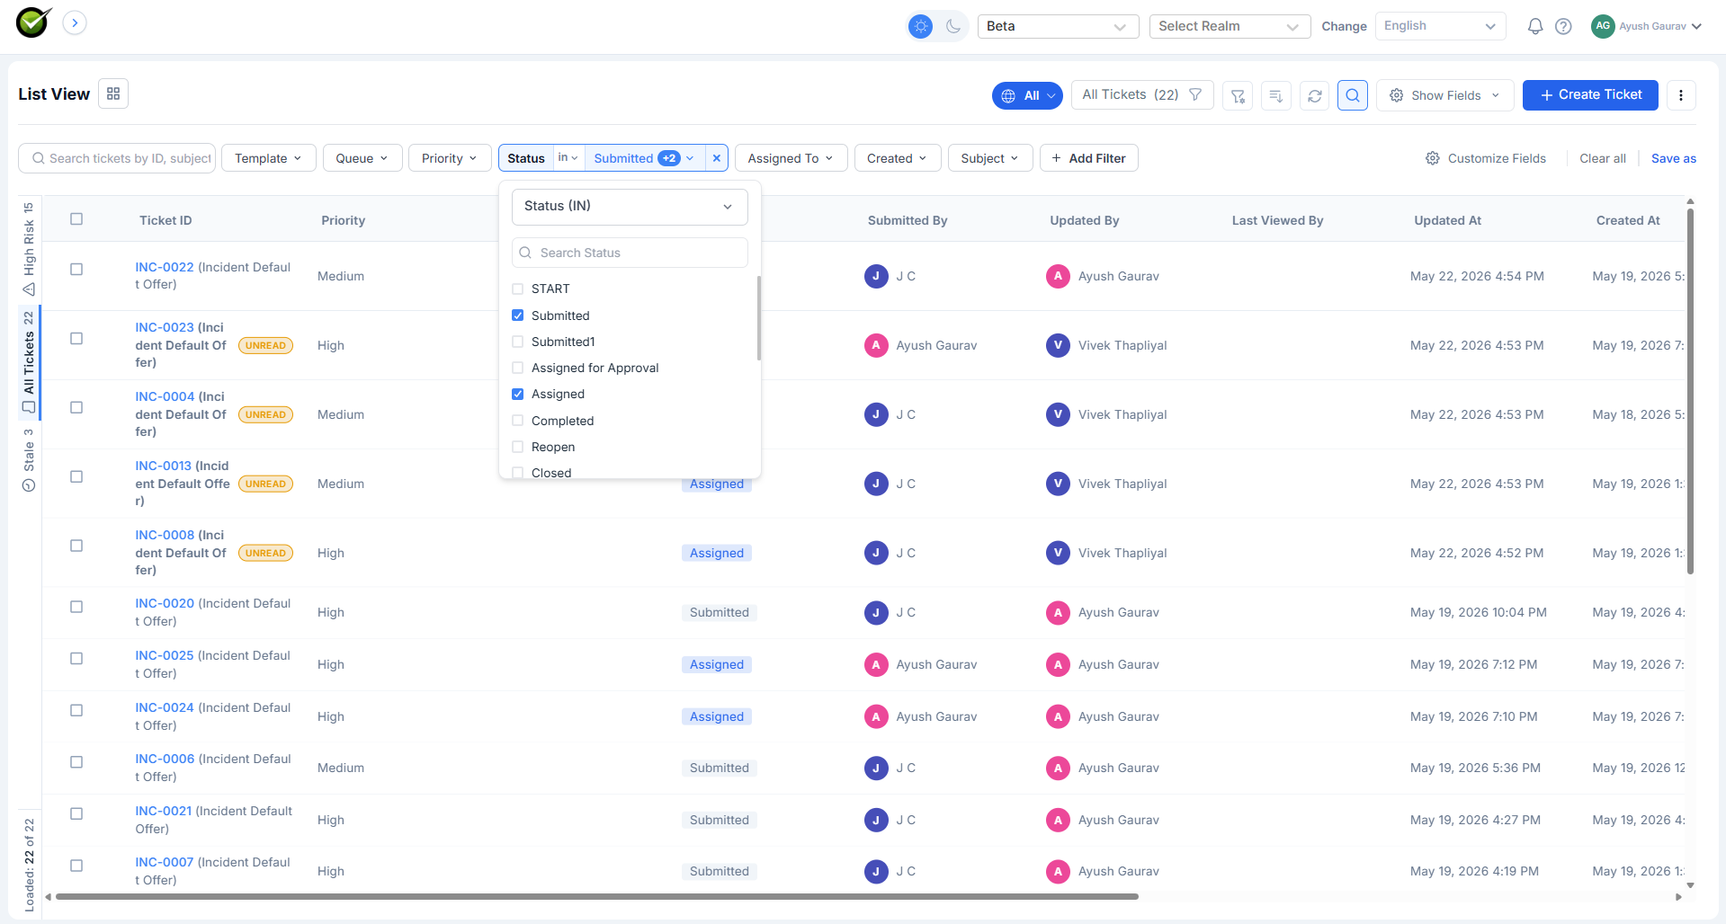Click the High Risk warning triangle icon
The image size is (1726, 924).
29,289
